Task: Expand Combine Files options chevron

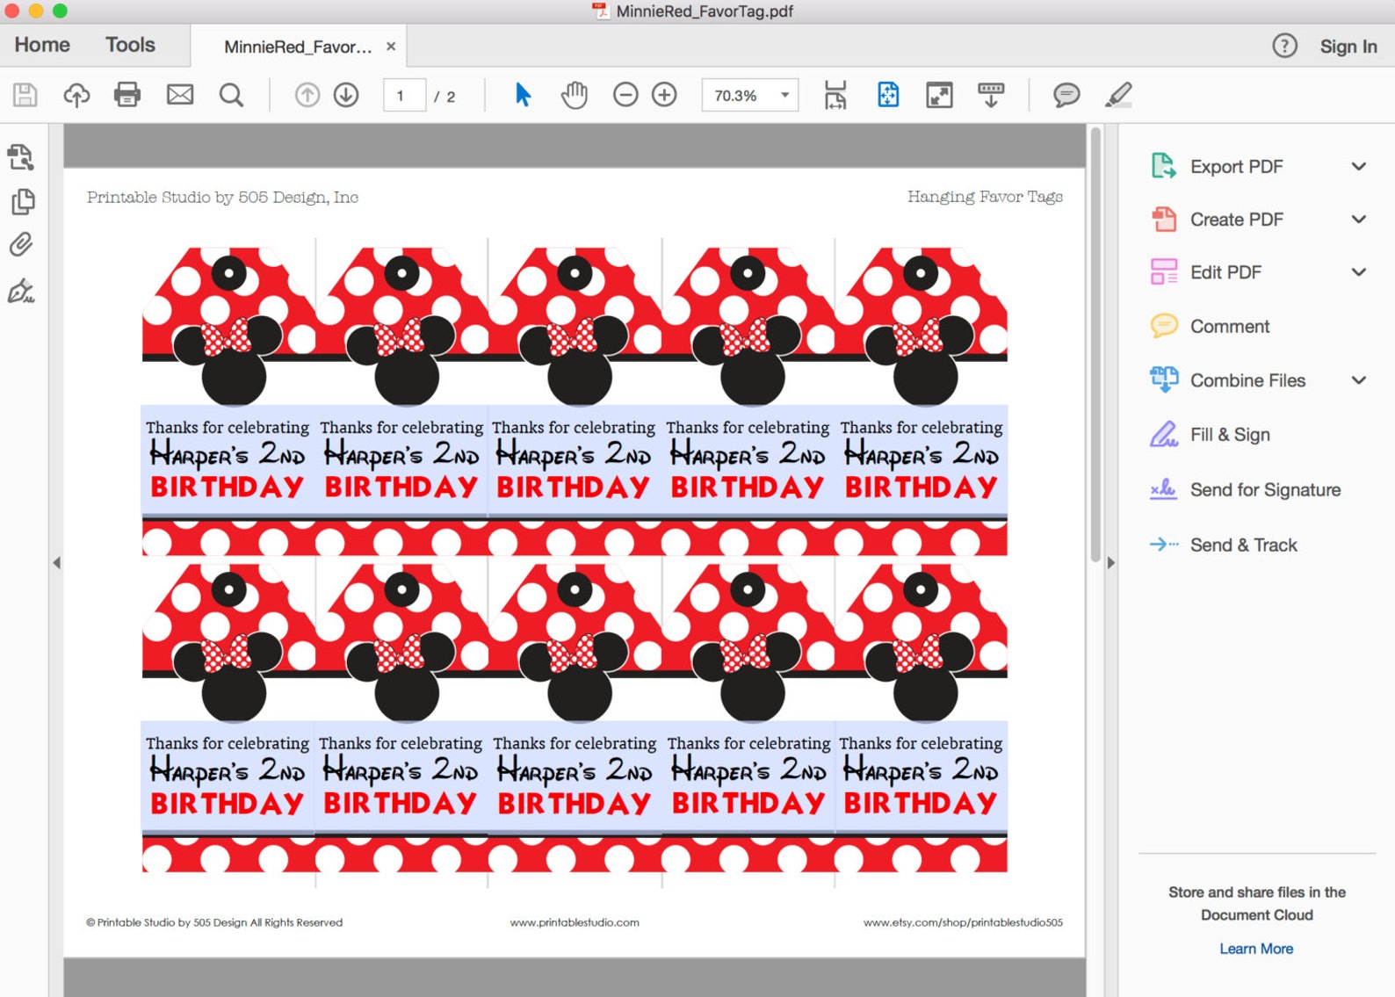Action: (1359, 380)
